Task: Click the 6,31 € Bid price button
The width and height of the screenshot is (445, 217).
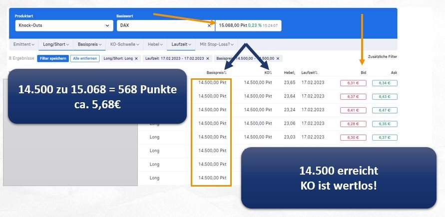Action: (353, 83)
